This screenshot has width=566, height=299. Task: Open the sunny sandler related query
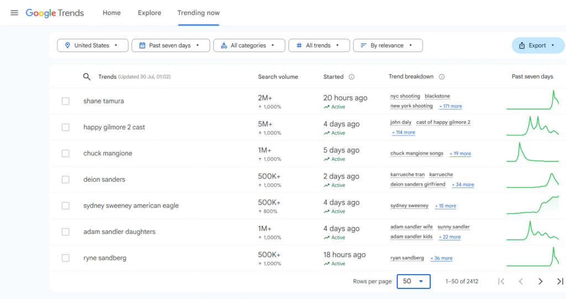(453, 227)
